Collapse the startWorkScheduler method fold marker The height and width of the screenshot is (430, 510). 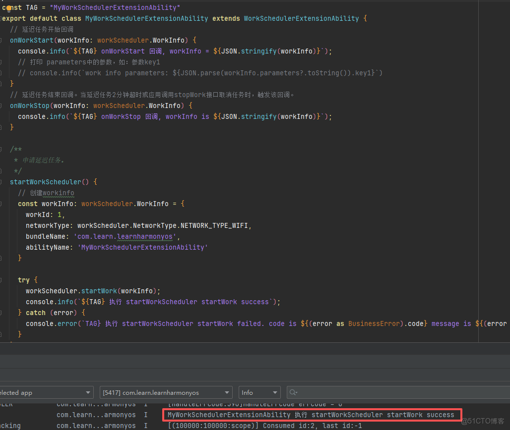click(1, 182)
